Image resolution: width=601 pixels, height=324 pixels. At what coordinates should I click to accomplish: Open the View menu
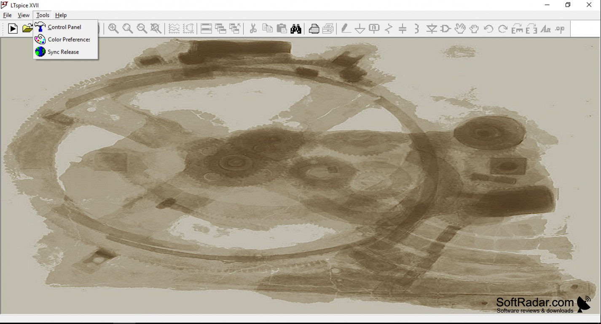click(x=24, y=15)
